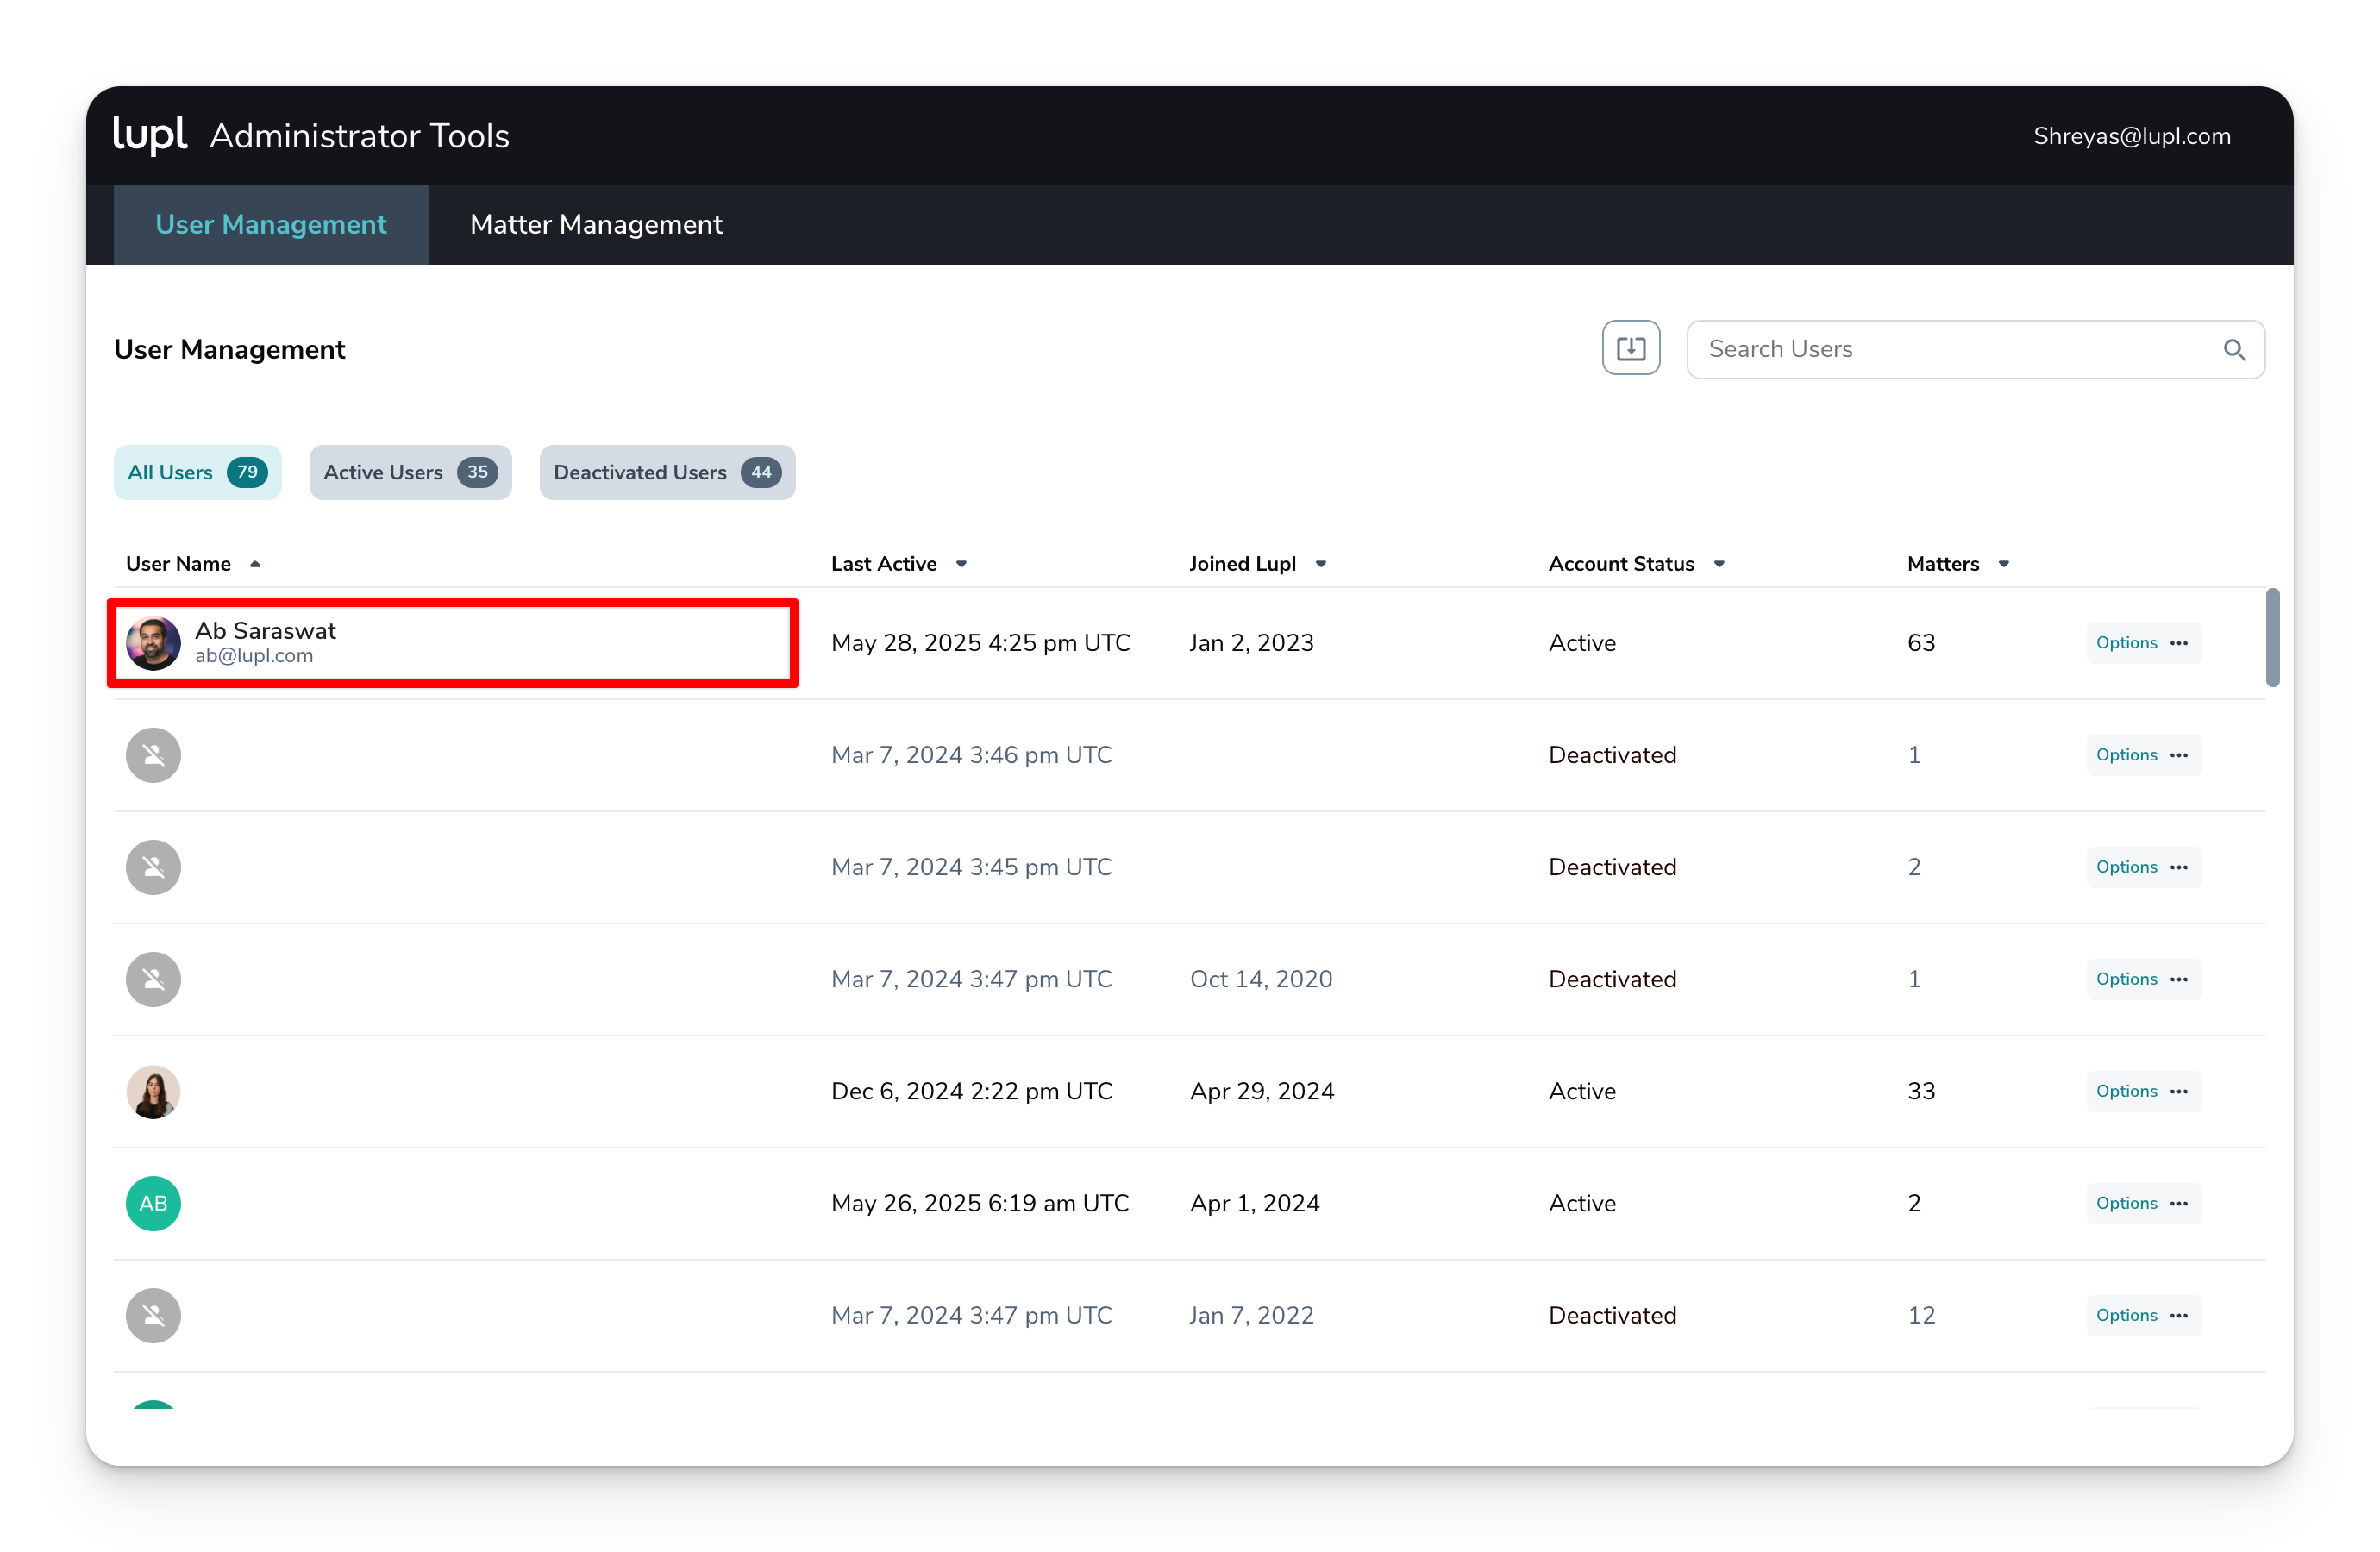Click the green AB initials avatar
The width and height of the screenshot is (2380, 1552).
[153, 1203]
